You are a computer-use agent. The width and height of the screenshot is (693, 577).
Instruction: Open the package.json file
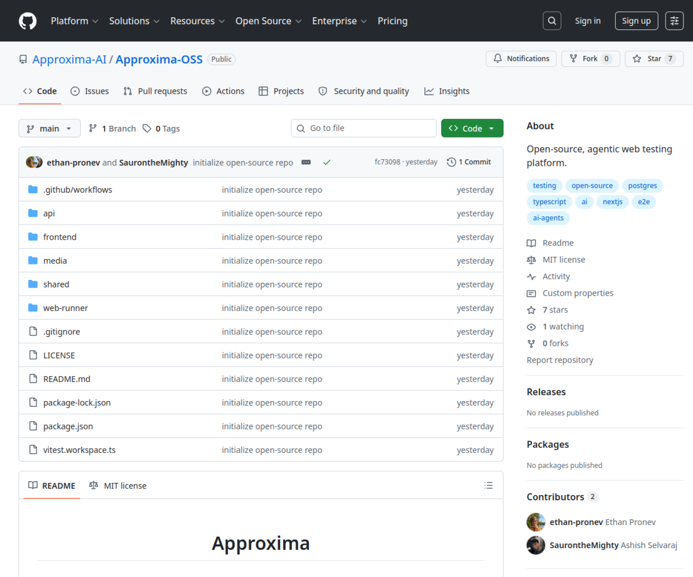(x=68, y=426)
